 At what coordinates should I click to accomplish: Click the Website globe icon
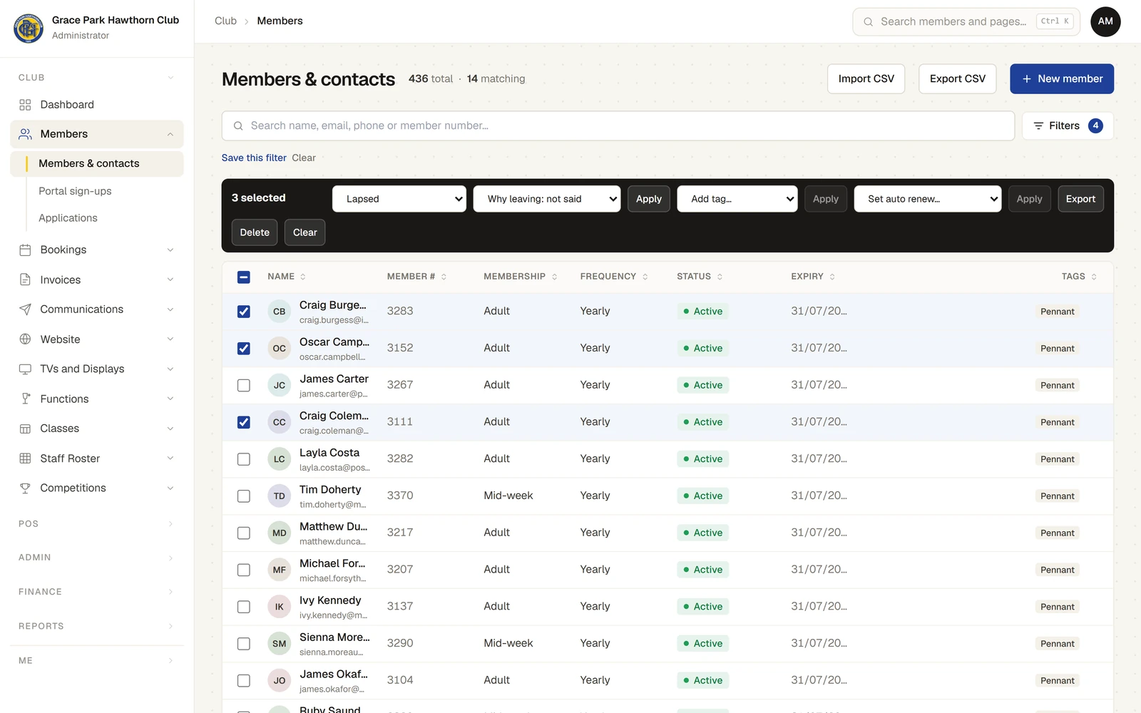[x=25, y=339]
